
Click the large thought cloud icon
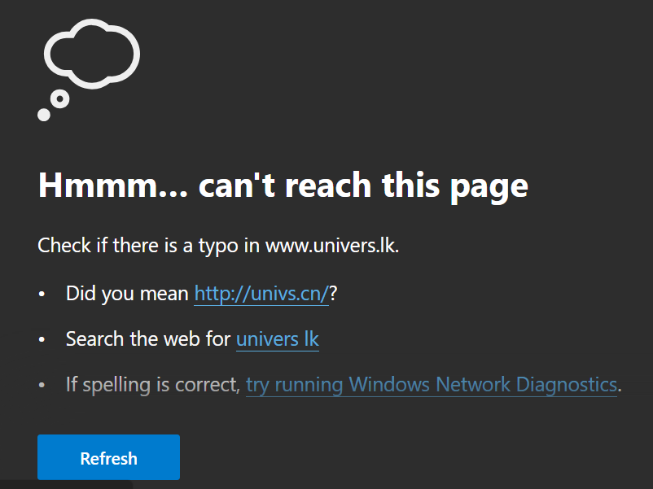click(92, 54)
